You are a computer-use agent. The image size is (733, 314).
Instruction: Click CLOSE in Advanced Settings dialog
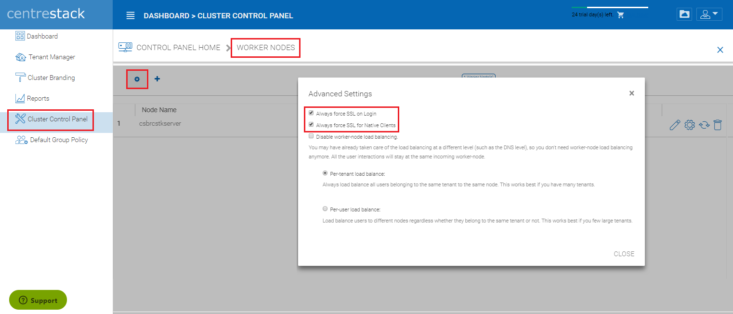pyautogui.click(x=624, y=254)
